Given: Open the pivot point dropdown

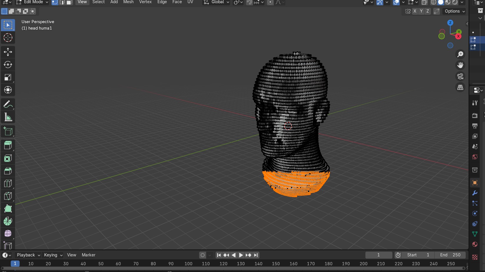Looking at the screenshot, I should click(x=238, y=2).
